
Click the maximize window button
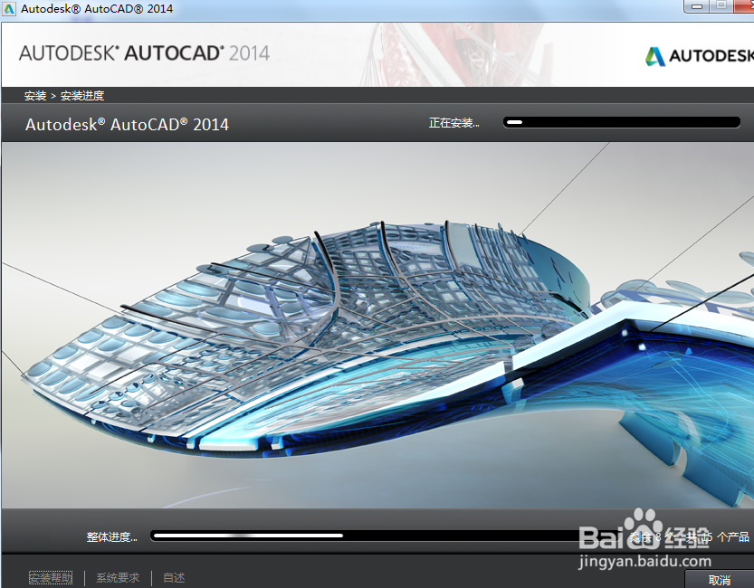[721, 6]
